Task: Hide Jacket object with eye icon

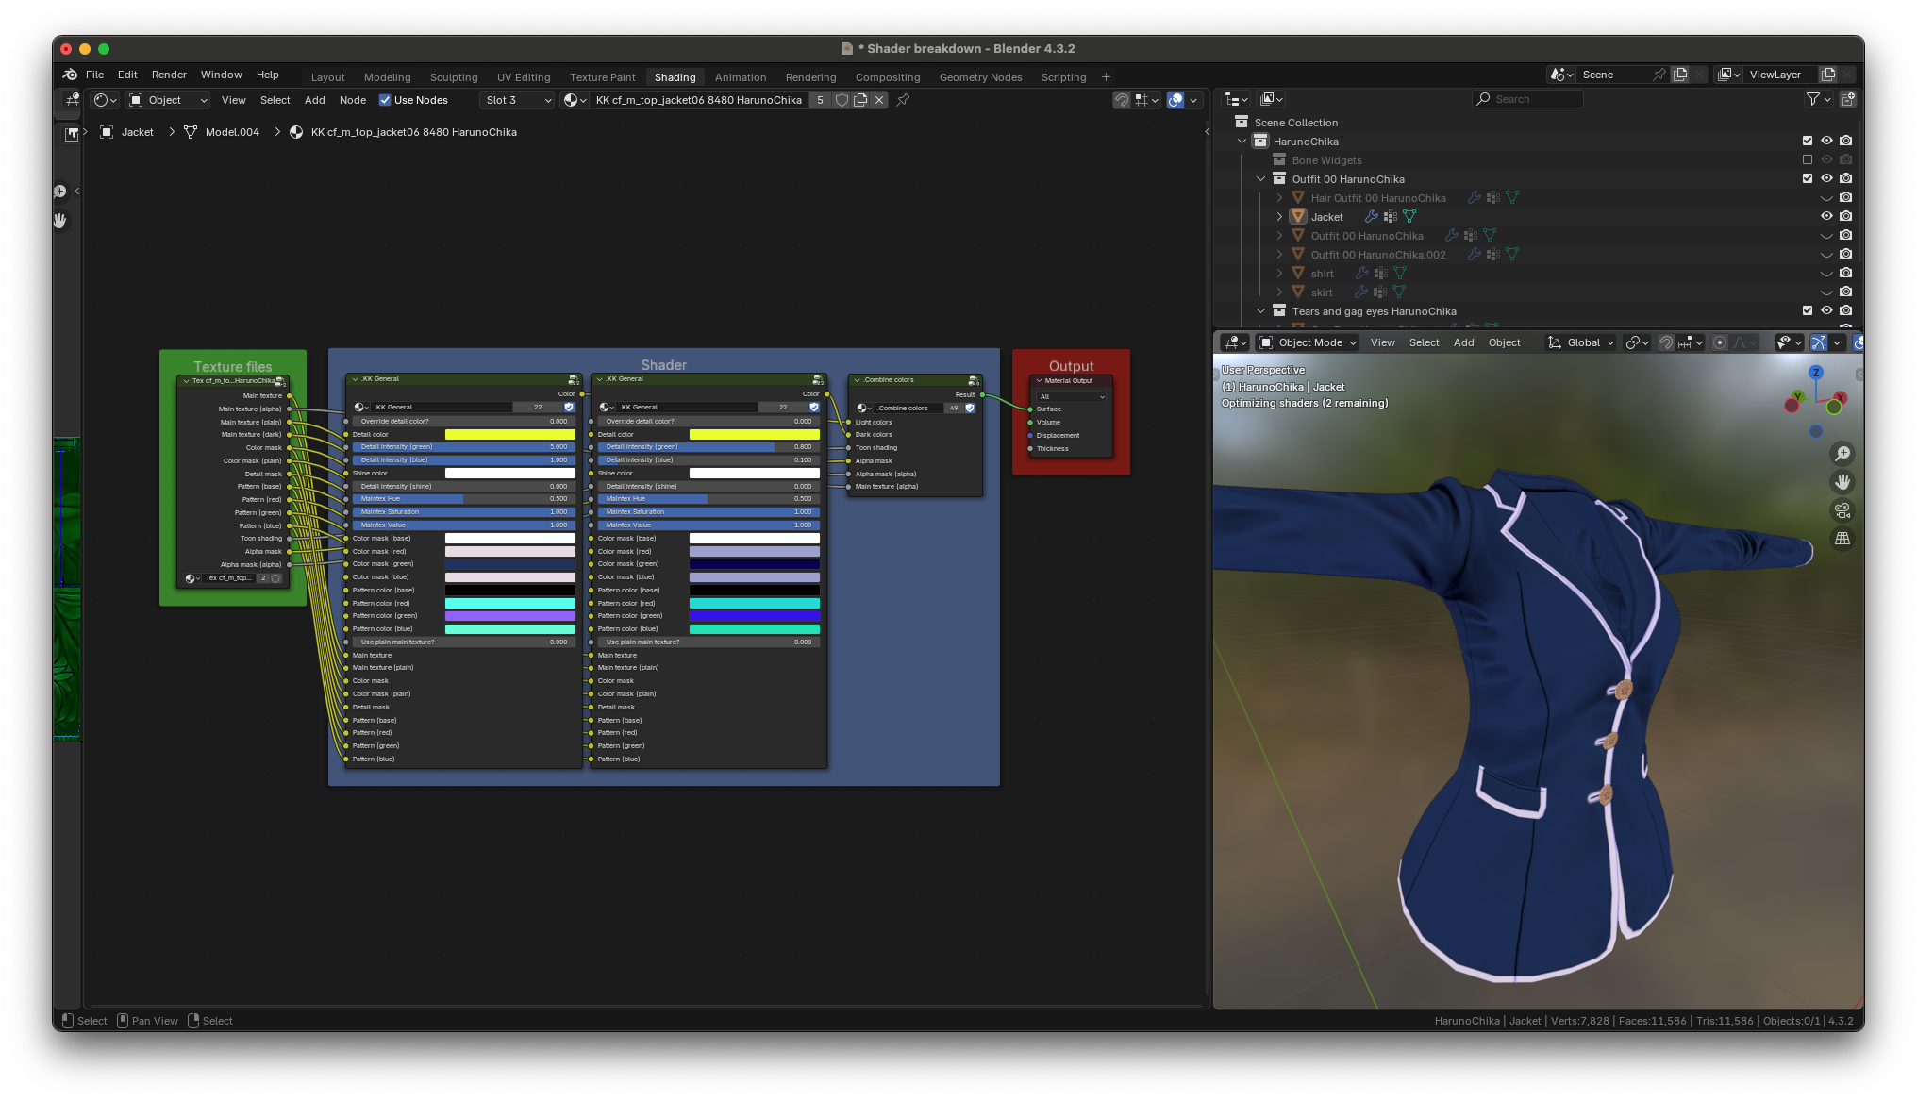Action: [1826, 216]
